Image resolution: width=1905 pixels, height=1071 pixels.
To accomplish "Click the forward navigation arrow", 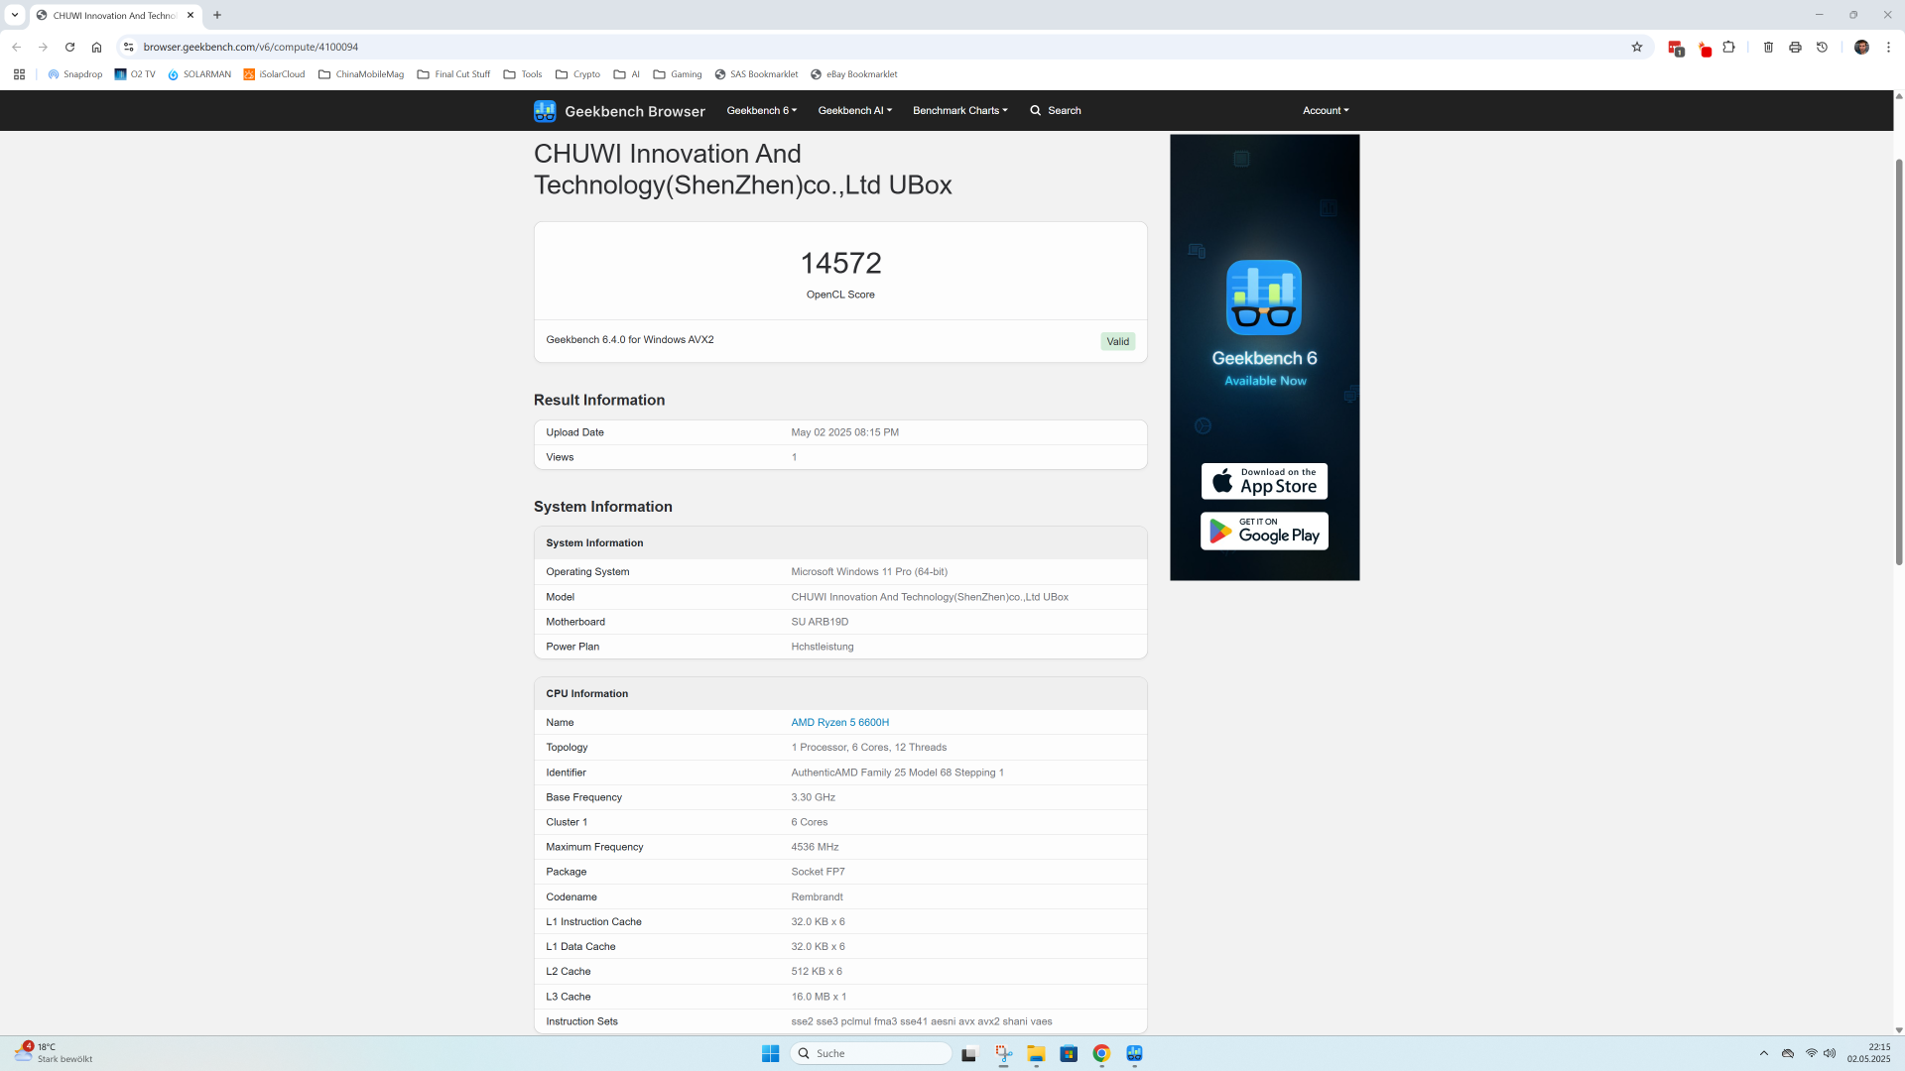I will pos(43,47).
